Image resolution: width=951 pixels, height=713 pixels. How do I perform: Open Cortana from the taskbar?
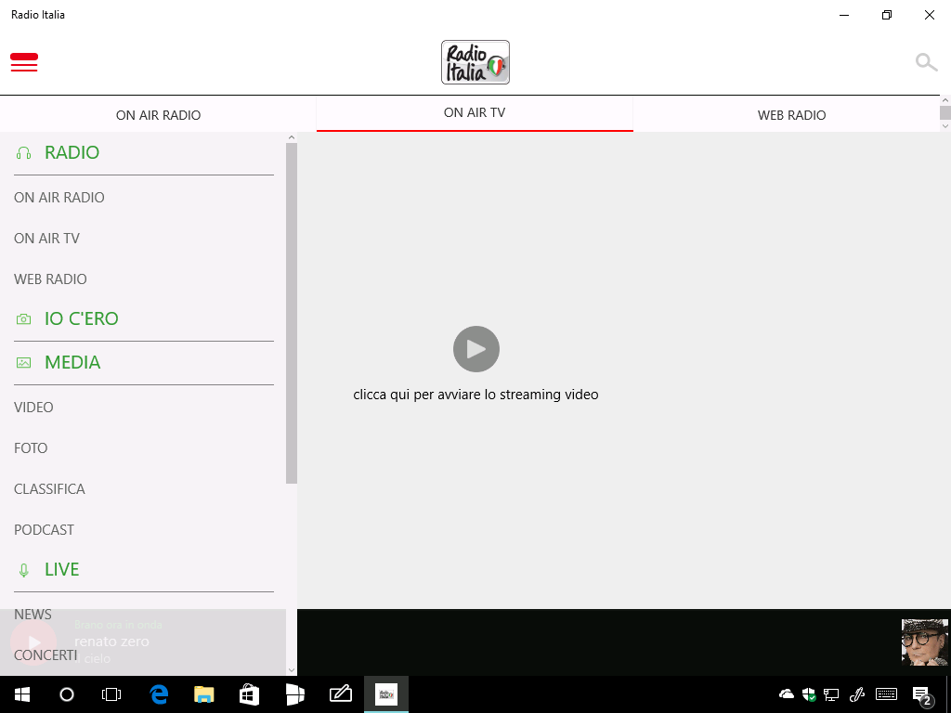67,694
